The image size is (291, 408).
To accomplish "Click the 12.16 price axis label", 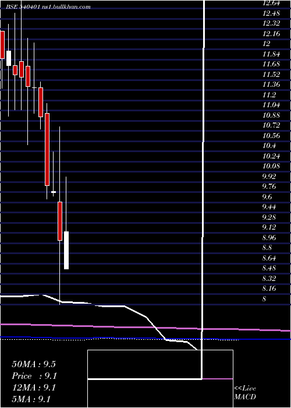I will (272, 34).
